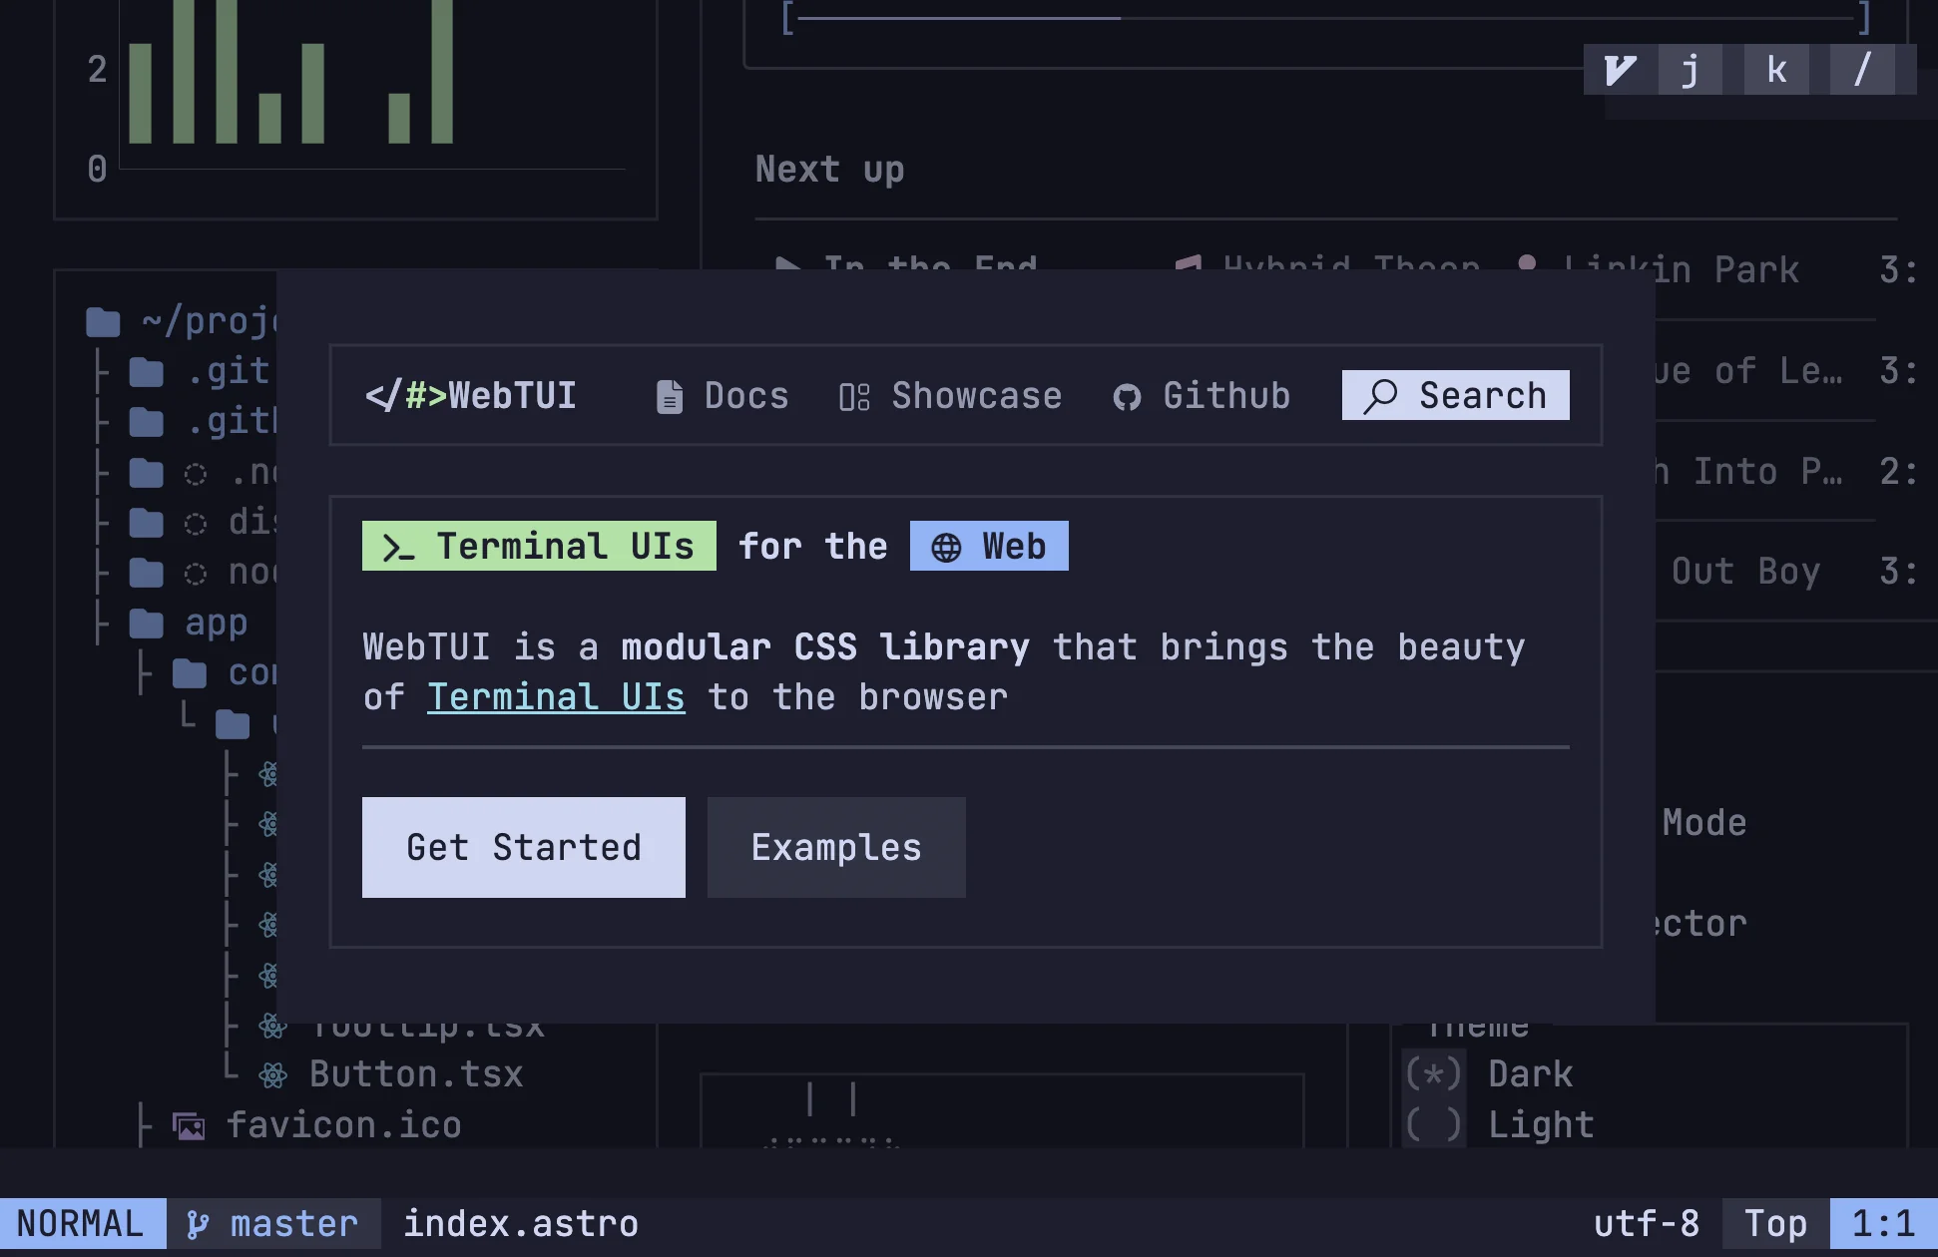
Task: Expand the app folder in tree
Action: [x=189, y=624]
